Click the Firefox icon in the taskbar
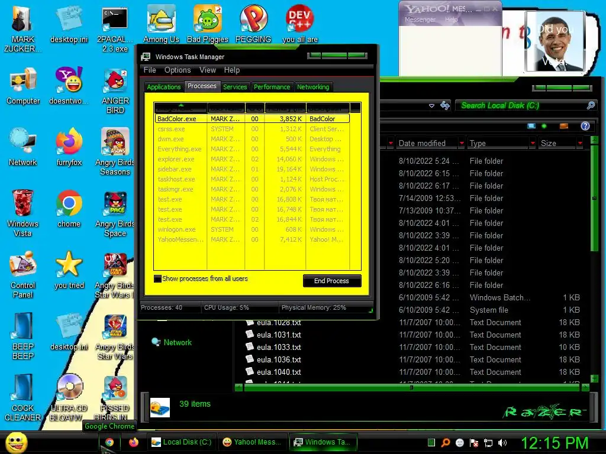Image resolution: width=606 pixels, height=454 pixels. click(133, 442)
